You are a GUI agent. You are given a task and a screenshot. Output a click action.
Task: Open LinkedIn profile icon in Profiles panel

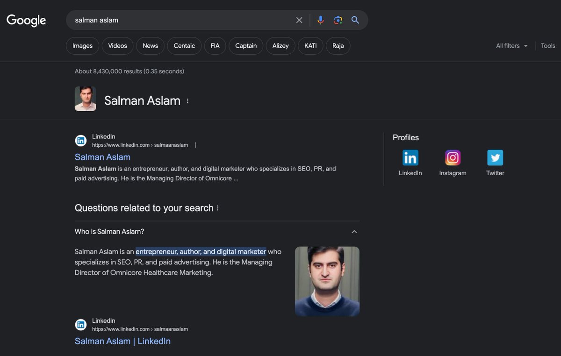[x=410, y=158]
